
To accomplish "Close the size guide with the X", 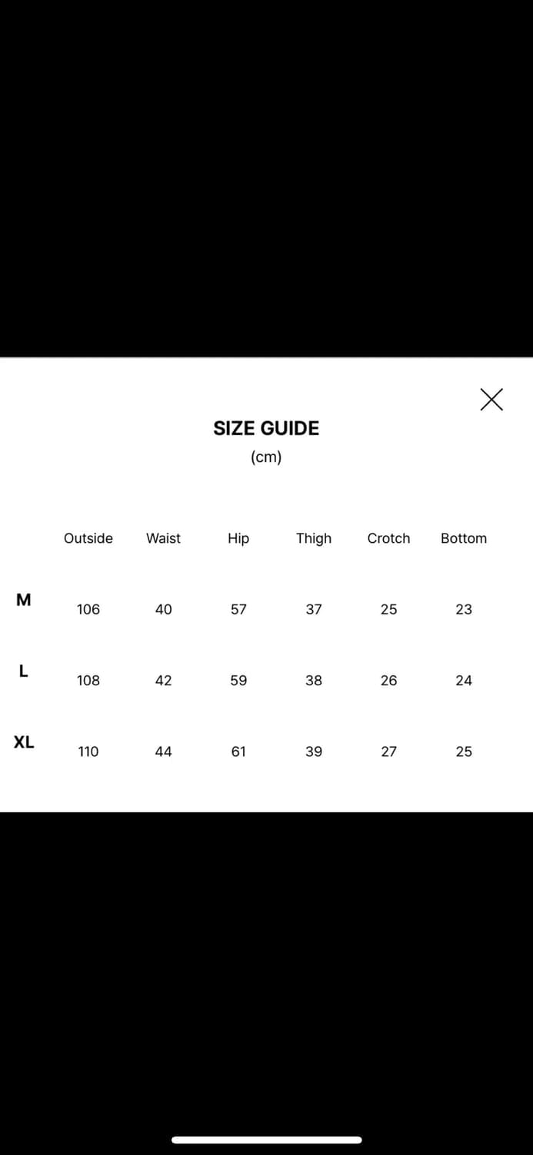I will pyautogui.click(x=491, y=400).
